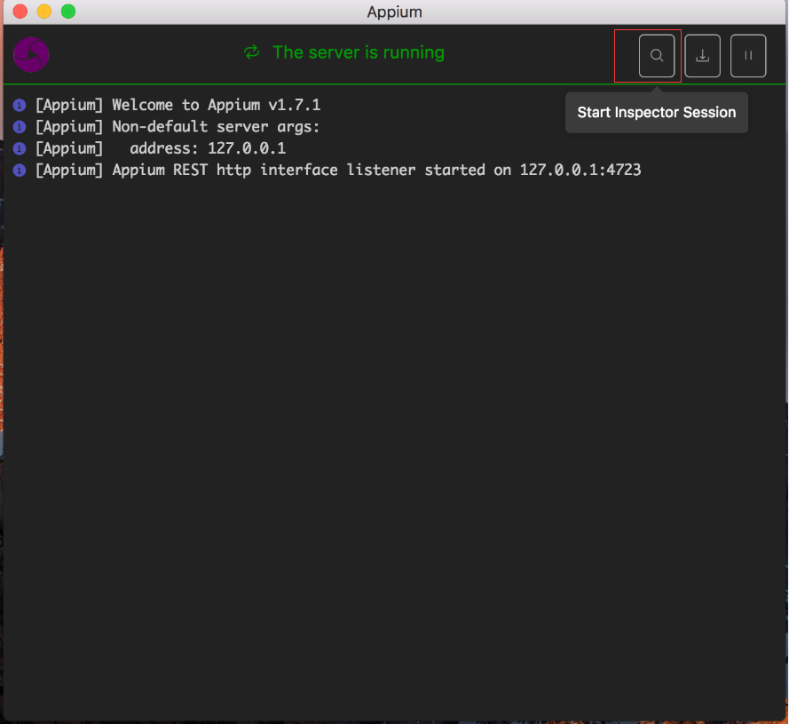Click the info icon on the REST listener line
This screenshot has height=724, width=789.
coord(19,167)
